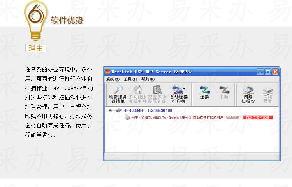Click the 理由 label under the bulb
Image resolution: width=292 pixels, height=187 pixels.
pyautogui.click(x=35, y=48)
